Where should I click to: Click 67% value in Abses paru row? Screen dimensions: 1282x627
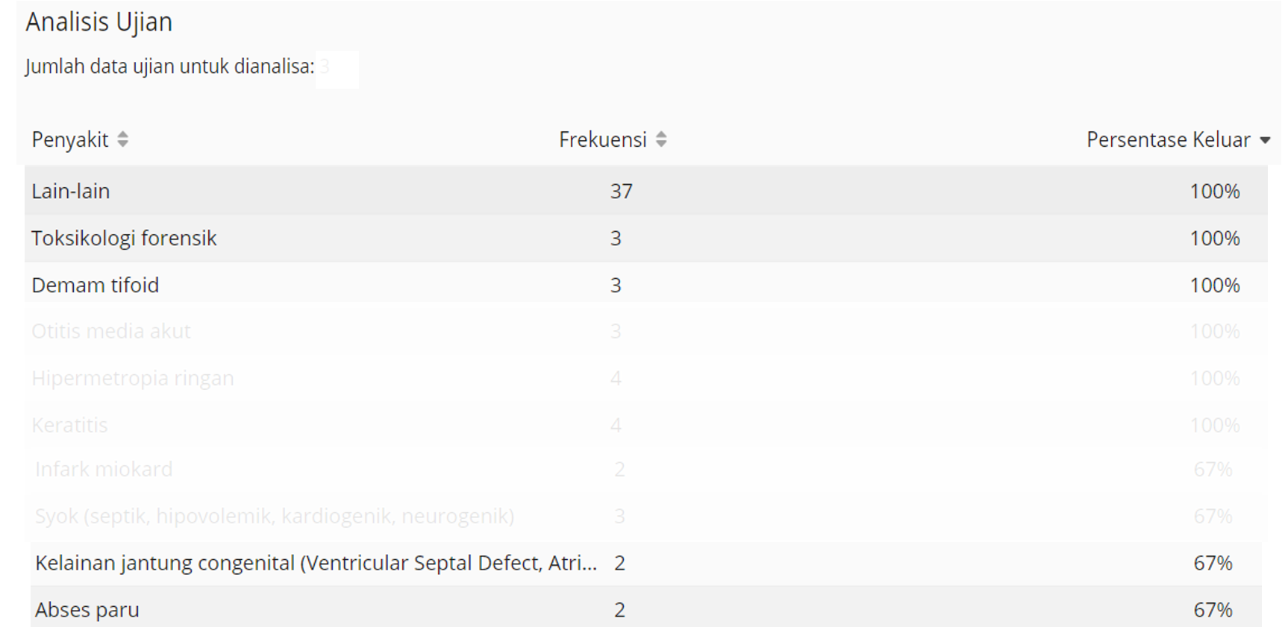point(1213,610)
